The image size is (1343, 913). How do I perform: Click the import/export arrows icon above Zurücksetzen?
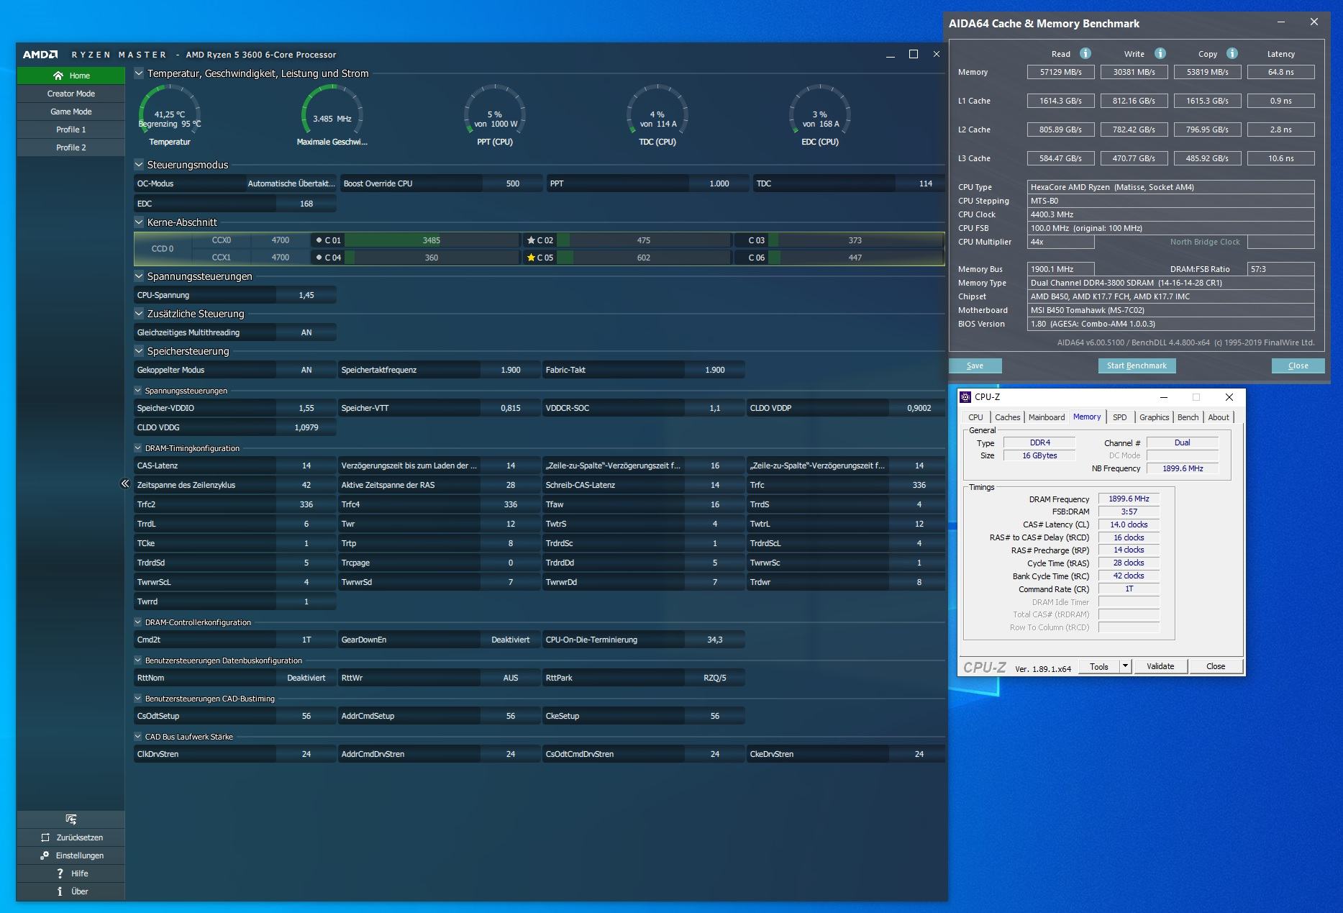(70, 819)
